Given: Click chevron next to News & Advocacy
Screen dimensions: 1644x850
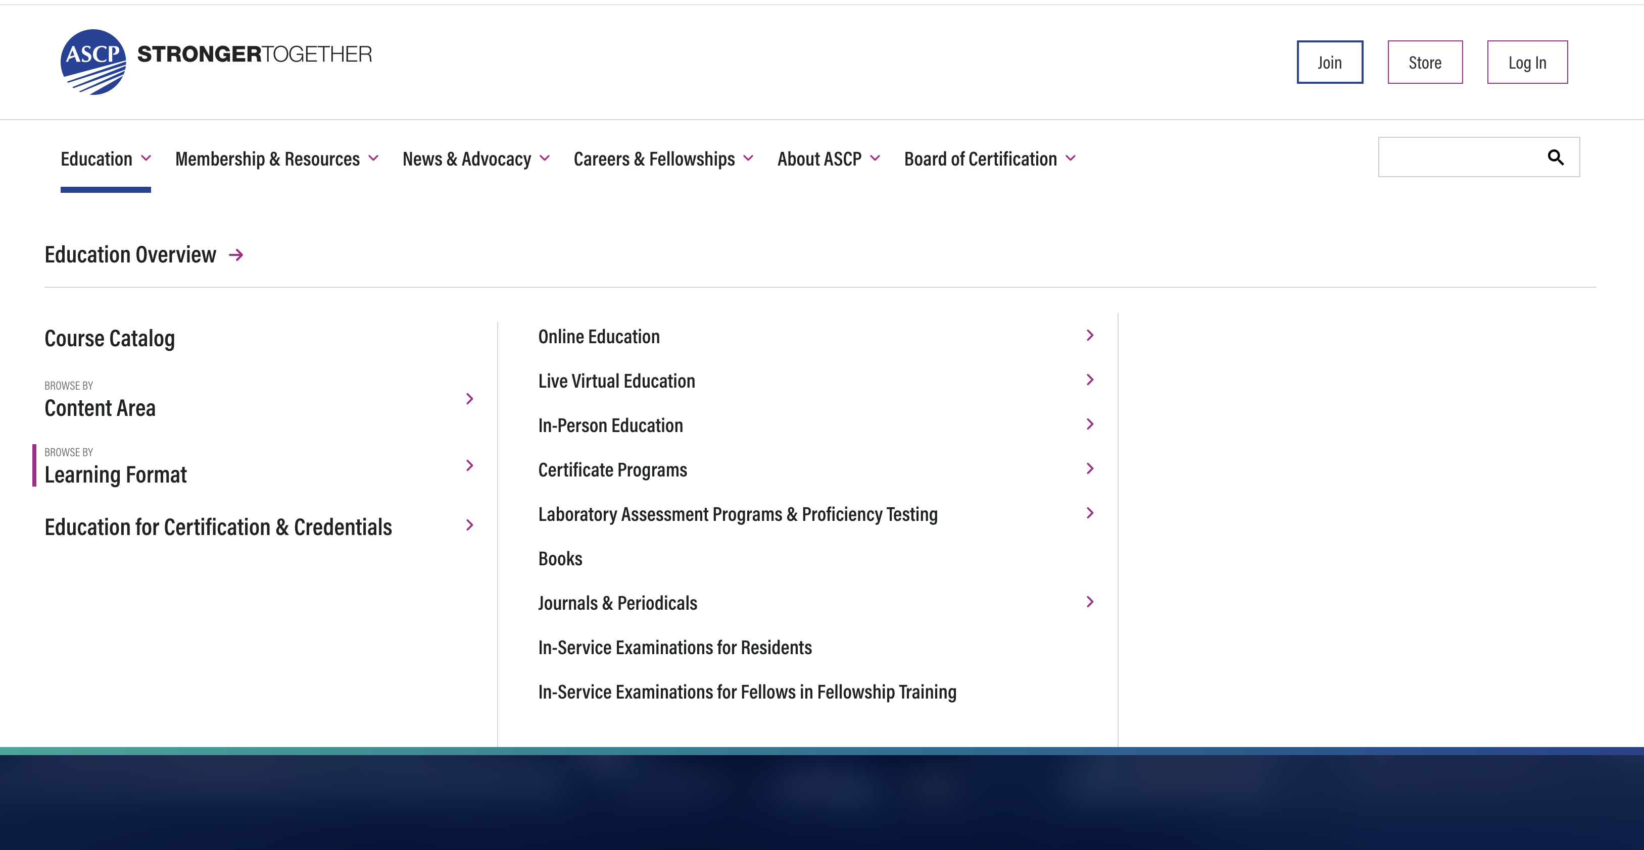Looking at the screenshot, I should point(545,158).
